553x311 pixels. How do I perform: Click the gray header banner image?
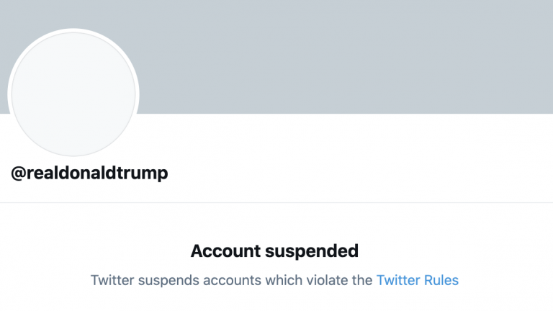click(x=346, y=56)
